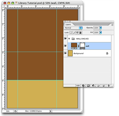Open the add layer style button
Image resolution: width=119 pixels, height=116 pixels.
(83, 86)
